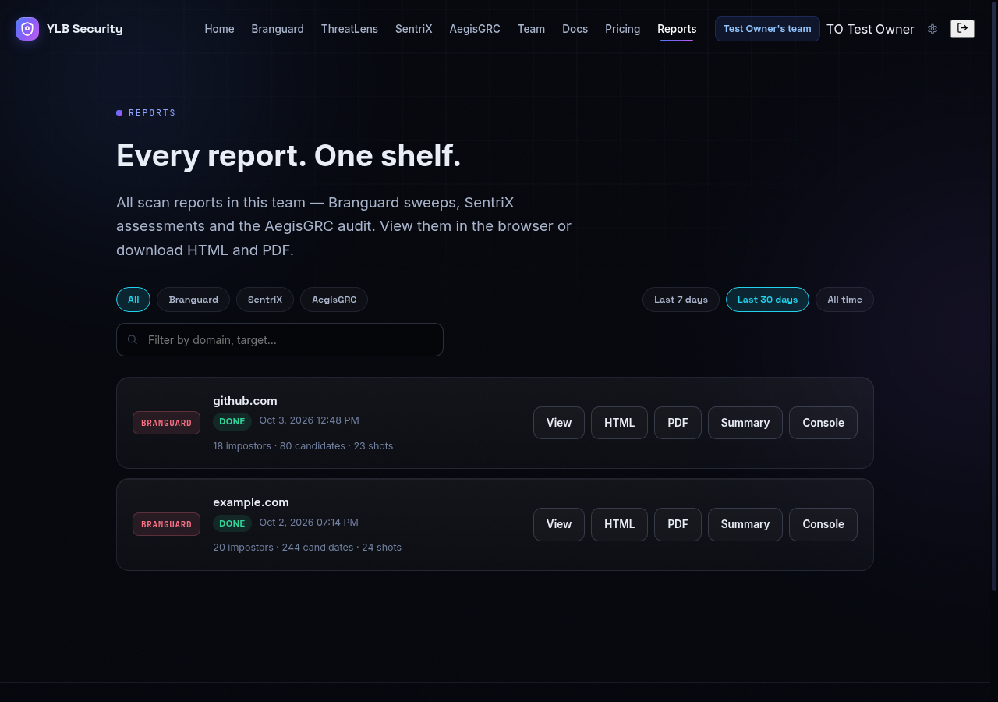Image resolution: width=998 pixels, height=702 pixels.
Task: Click the github.com report title
Action: pyautogui.click(x=245, y=401)
